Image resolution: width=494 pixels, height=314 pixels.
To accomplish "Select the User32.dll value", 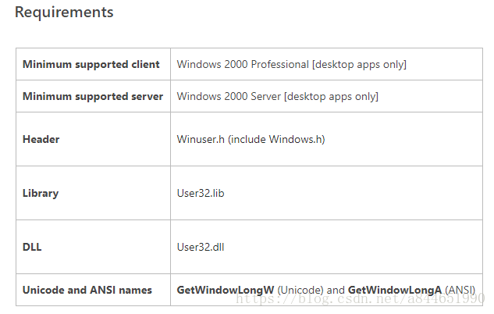I will pos(201,247).
